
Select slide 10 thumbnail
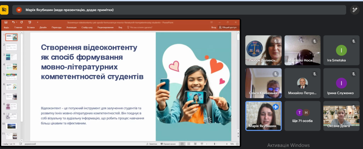click(x=11, y=126)
